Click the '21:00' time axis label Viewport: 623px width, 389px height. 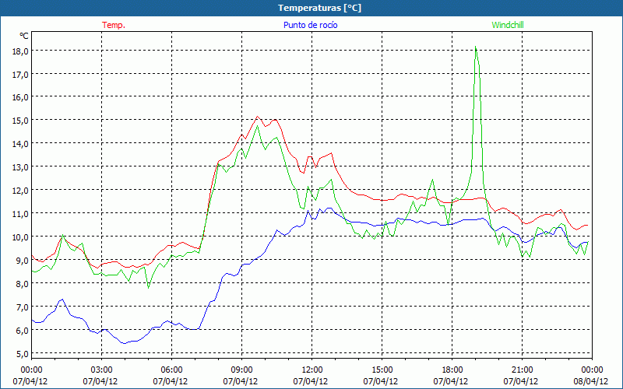[x=522, y=370]
